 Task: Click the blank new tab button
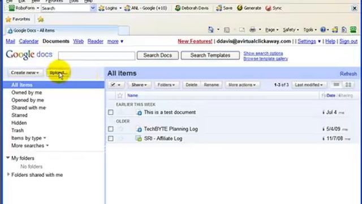[124, 31]
